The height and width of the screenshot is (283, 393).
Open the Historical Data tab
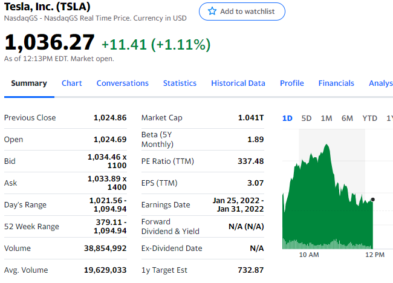pos(238,83)
